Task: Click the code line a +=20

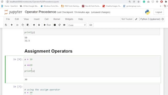Action: 28,65
